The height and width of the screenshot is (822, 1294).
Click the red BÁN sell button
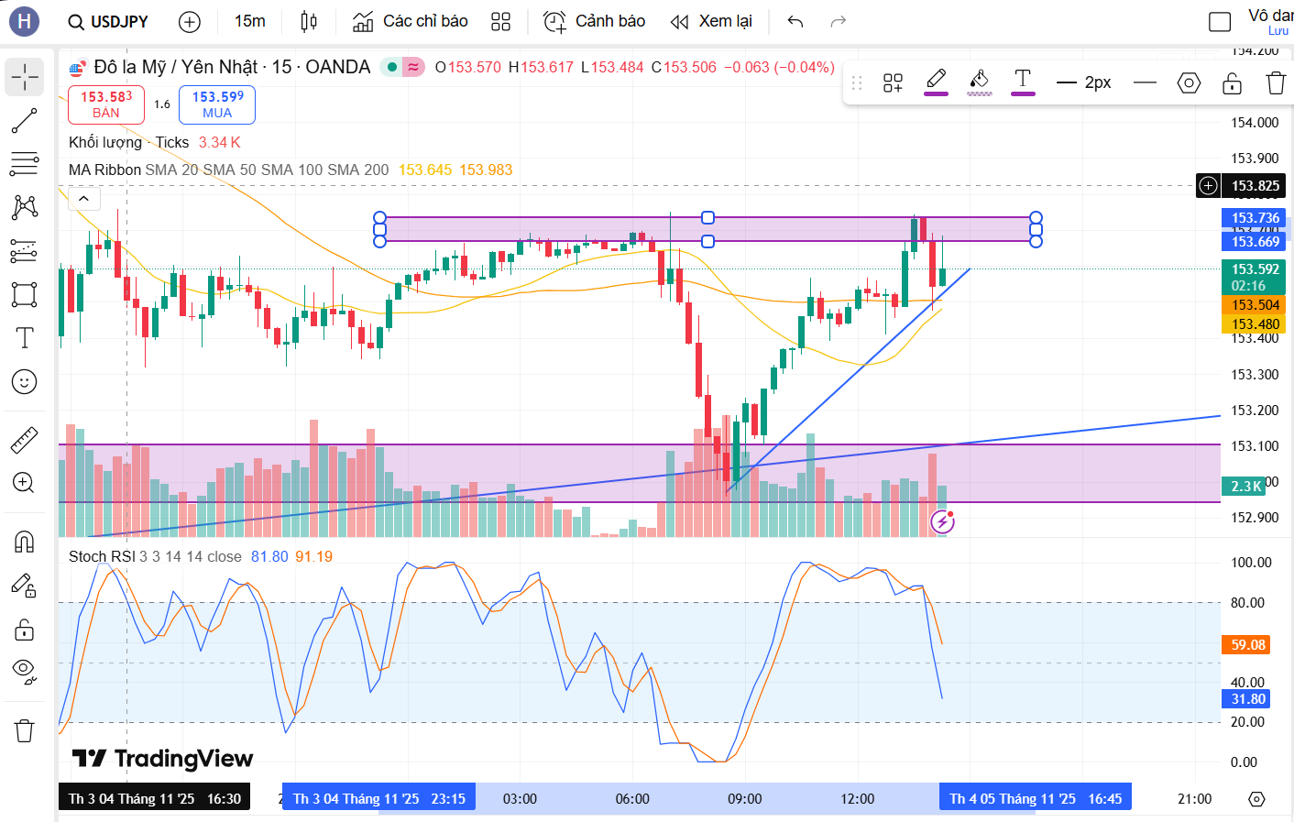point(106,104)
